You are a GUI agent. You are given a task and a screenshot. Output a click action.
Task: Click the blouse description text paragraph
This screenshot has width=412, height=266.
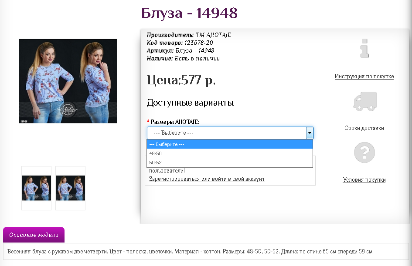click(x=191, y=251)
